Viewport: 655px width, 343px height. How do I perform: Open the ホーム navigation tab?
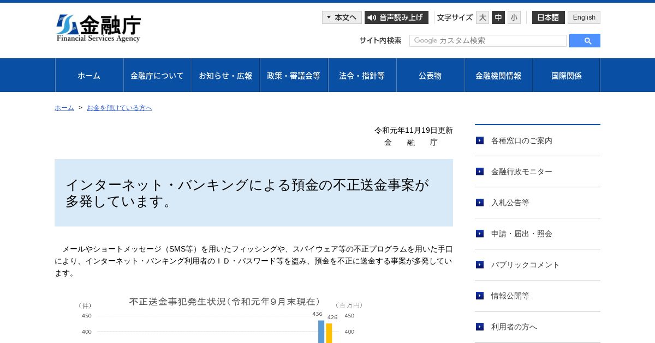click(90, 75)
